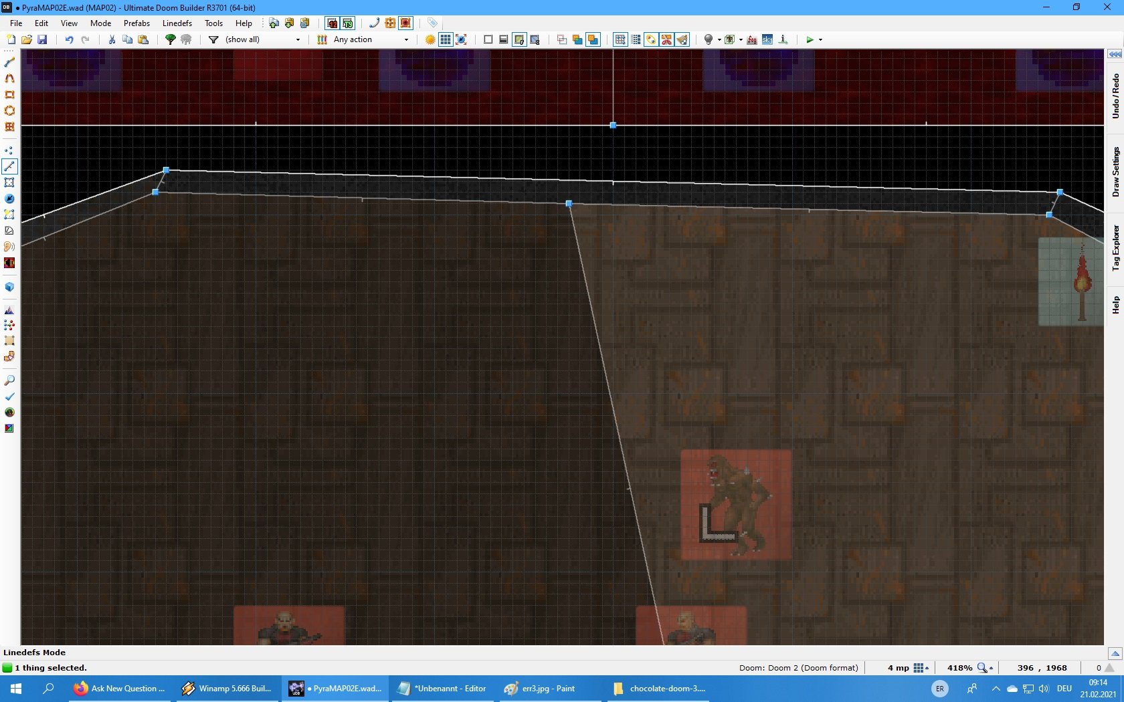Open the things filter '(show all)' dropdown

click(264, 39)
